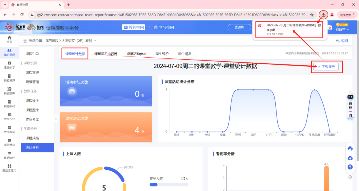This screenshot has width=359, height=191.
Task: Open the 职教一问 AI assistant
Action: coord(350,106)
